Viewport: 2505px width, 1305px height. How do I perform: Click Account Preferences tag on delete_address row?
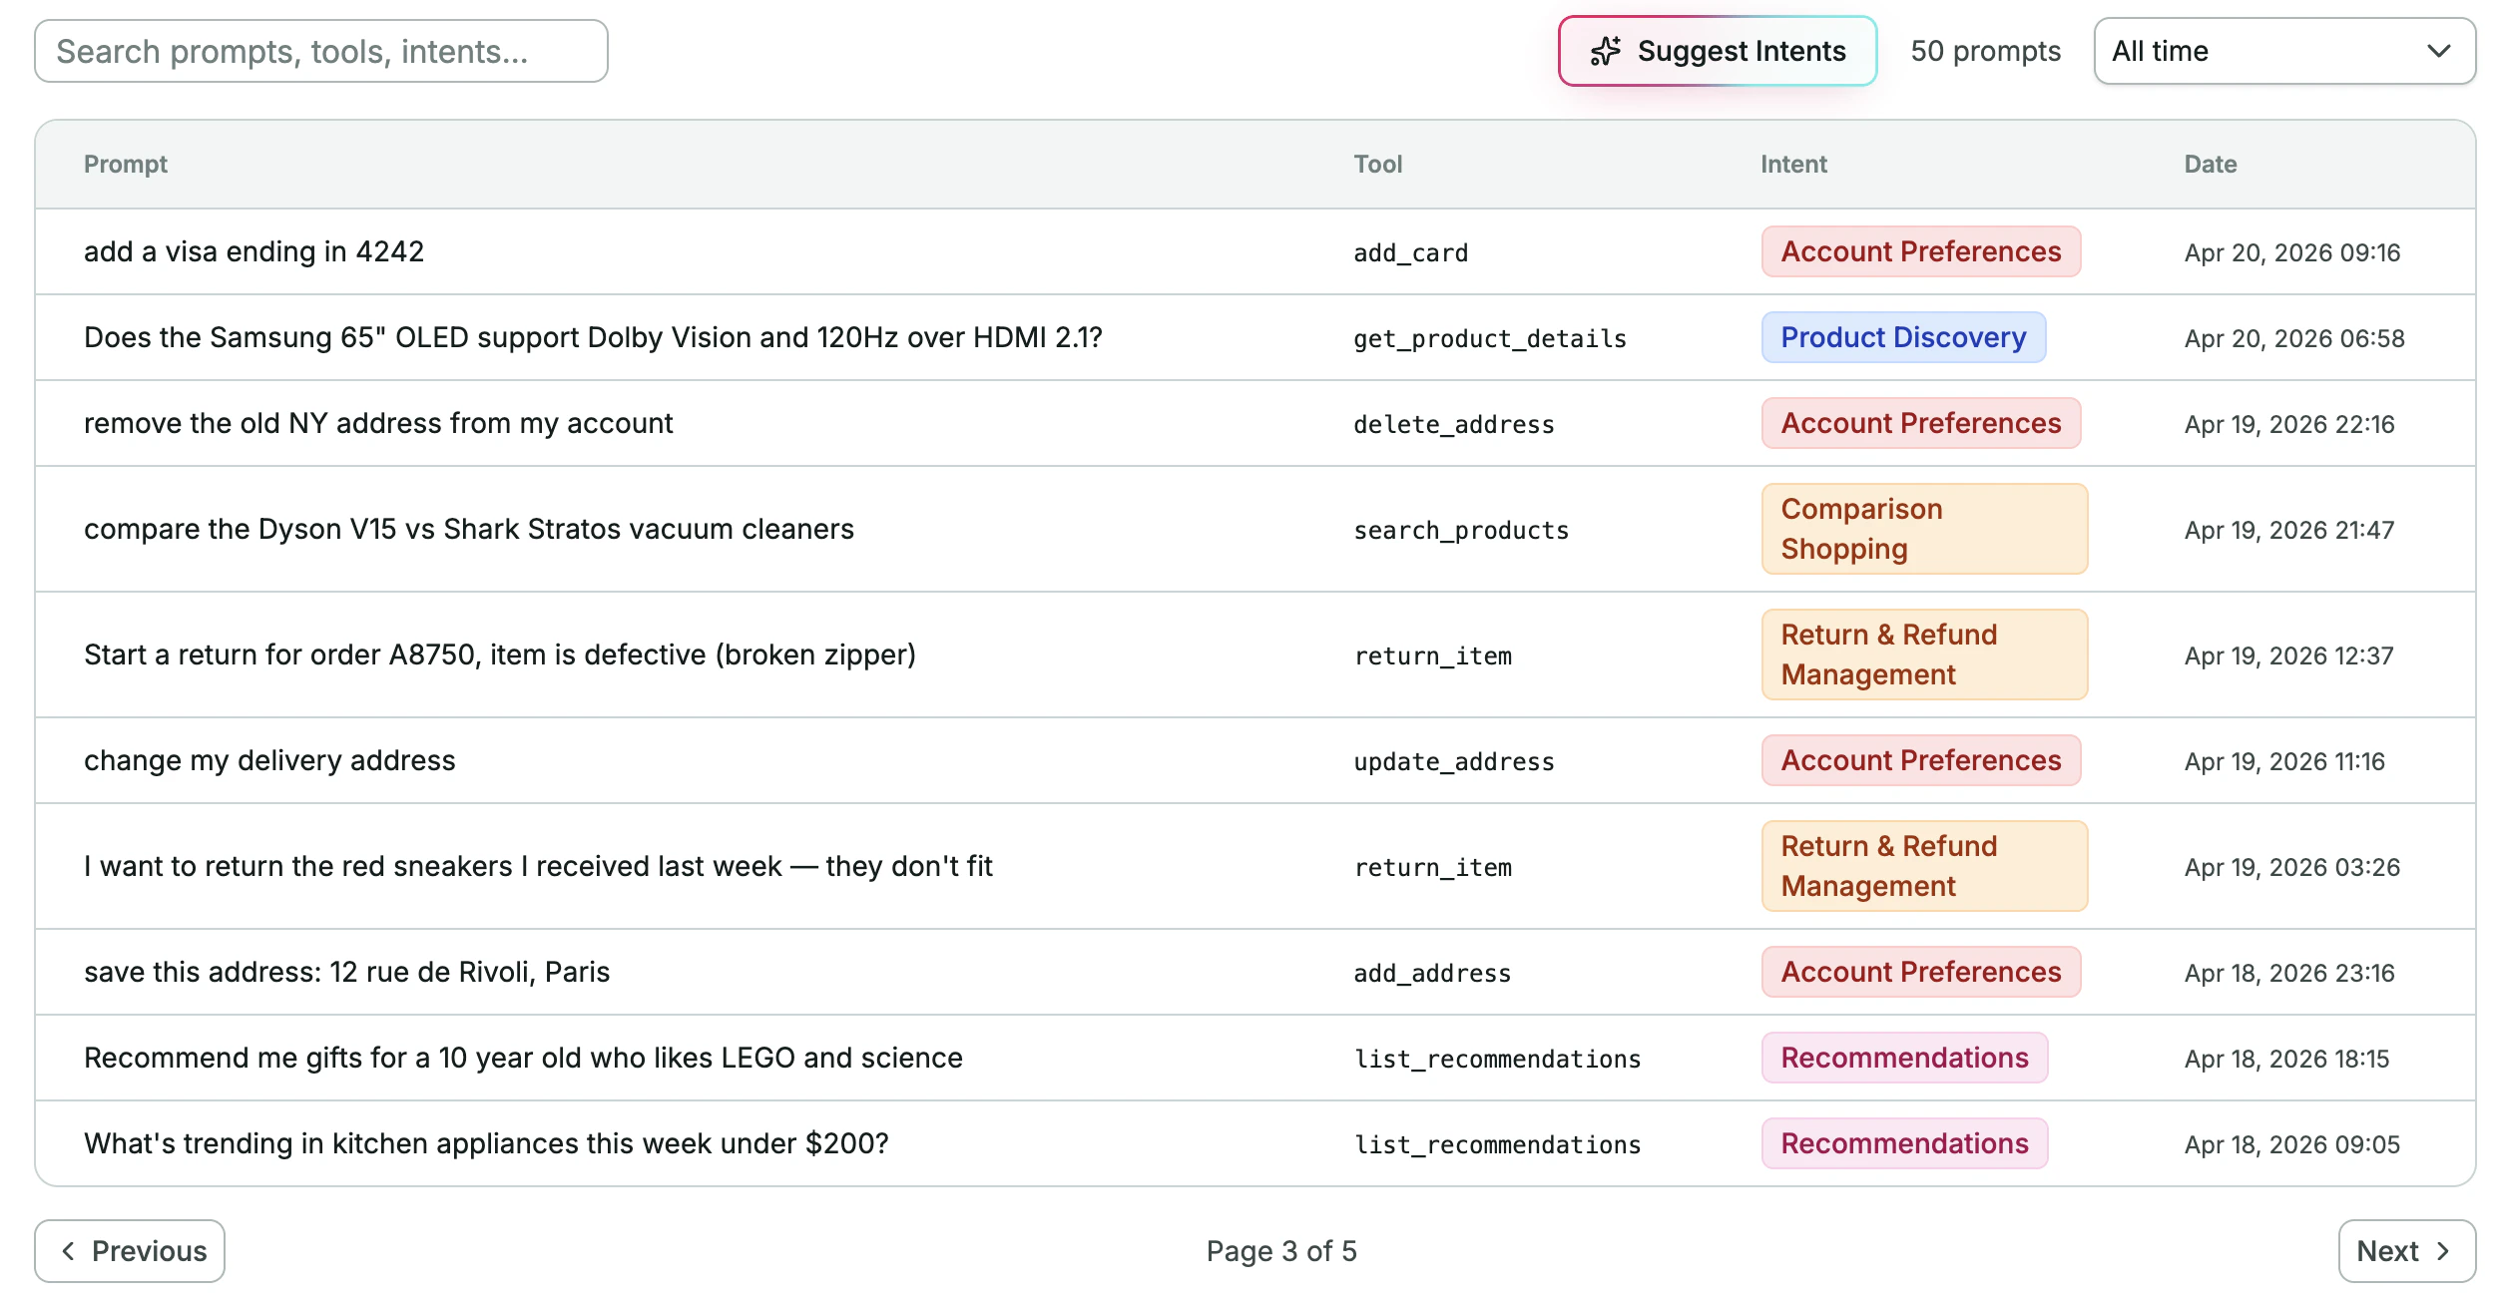point(1921,423)
